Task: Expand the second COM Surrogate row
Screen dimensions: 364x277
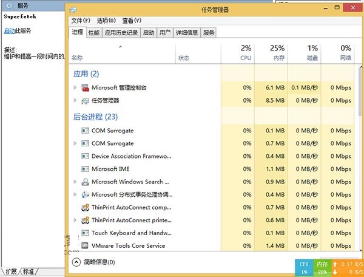Action: pos(75,143)
